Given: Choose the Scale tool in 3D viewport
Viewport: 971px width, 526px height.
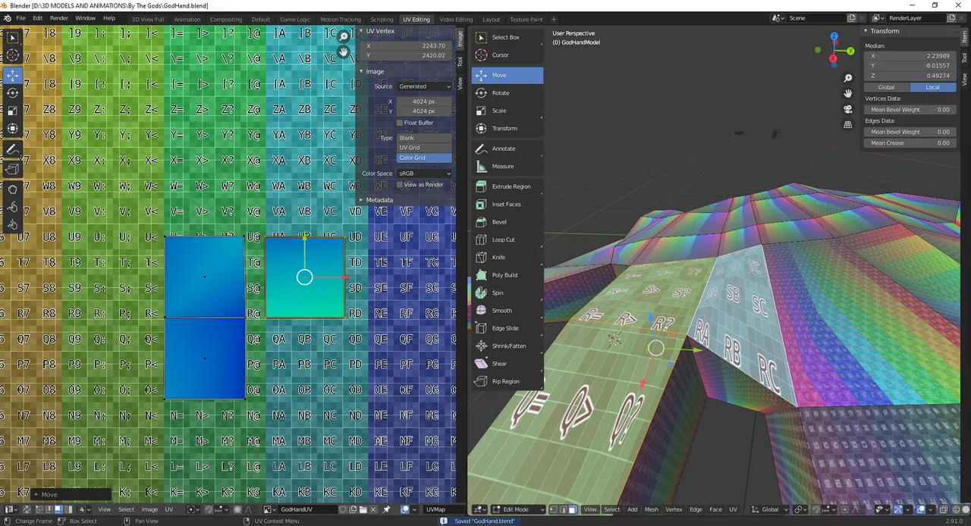Looking at the screenshot, I should (x=507, y=111).
